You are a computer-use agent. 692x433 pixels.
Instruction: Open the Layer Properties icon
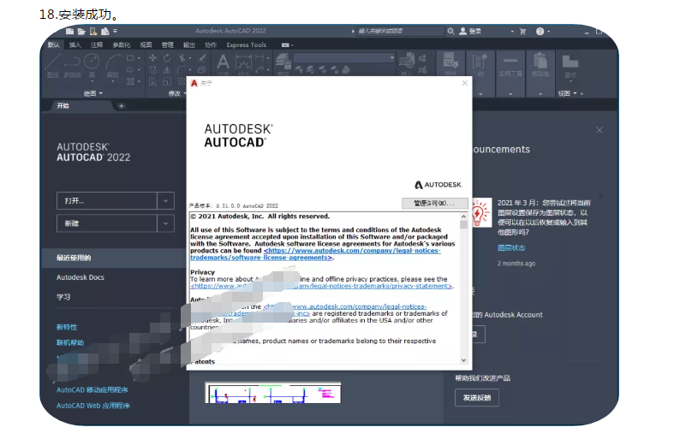pyautogui.click(x=283, y=61)
